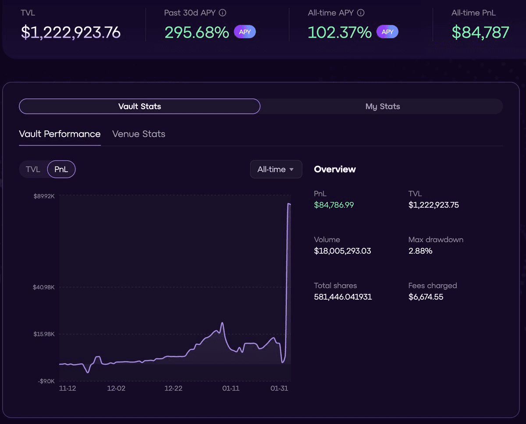Click the green PnL value $84,786.99
526x424 pixels.
click(x=334, y=205)
